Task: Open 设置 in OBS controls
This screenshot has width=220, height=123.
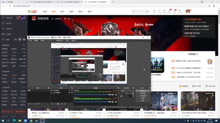Action: (x=143, y=98)
